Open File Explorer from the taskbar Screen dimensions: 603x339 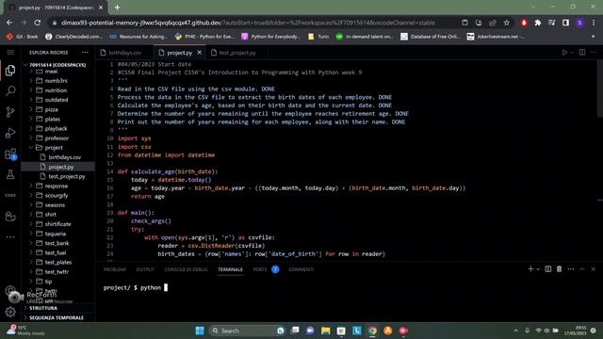point(326,331)
